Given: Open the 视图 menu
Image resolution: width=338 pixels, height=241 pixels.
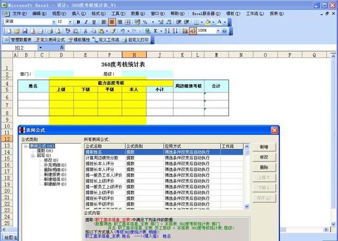Looking at the screenshot, I should coord(59,14).
